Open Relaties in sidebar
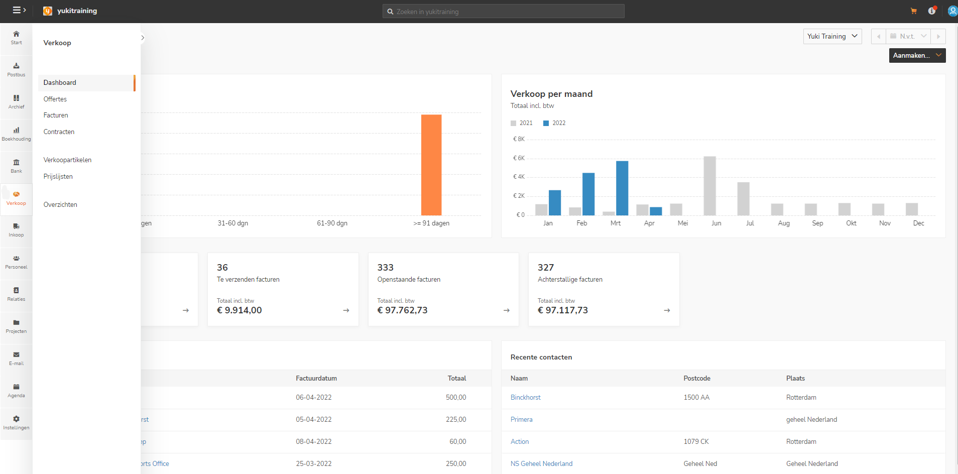The width and height of the screenshot is (958, 474). (16, 294)
